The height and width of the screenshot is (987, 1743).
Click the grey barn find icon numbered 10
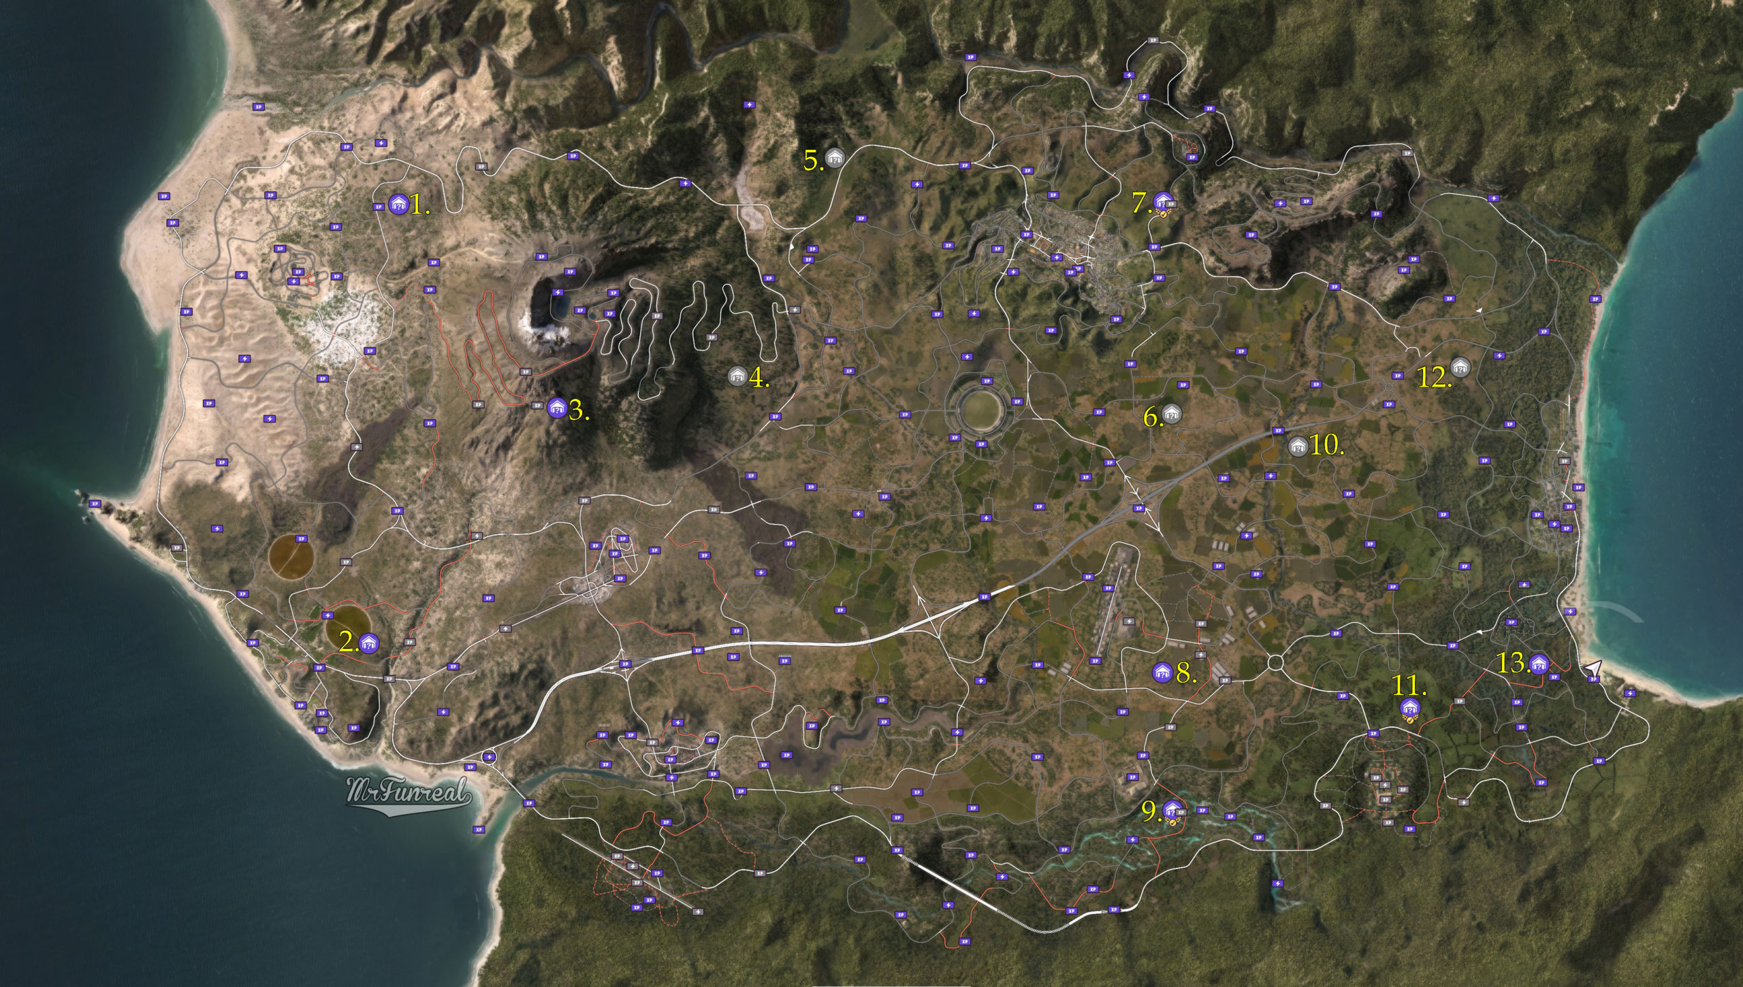(1298, 447)
